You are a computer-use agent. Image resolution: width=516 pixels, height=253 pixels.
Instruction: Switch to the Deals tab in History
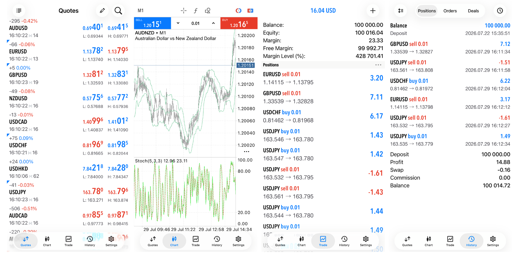[x=473, y=11]
